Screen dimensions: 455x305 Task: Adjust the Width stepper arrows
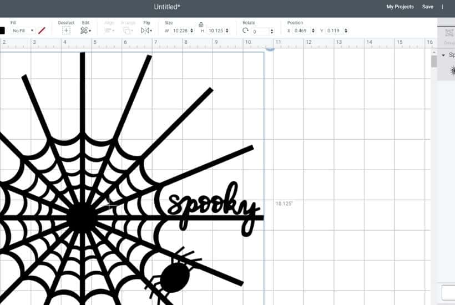[192, 30]
